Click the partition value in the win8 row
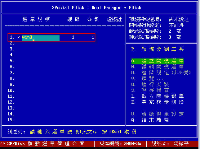The height and width of the screenshot is (149, 200). coord(93,37)
